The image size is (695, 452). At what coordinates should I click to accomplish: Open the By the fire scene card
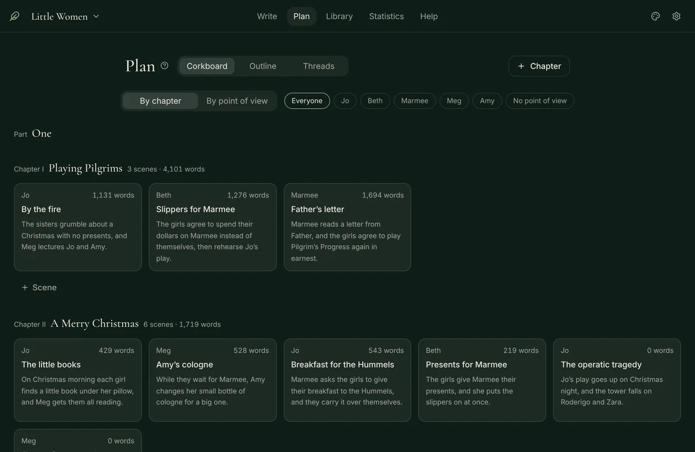pos(78,227)
